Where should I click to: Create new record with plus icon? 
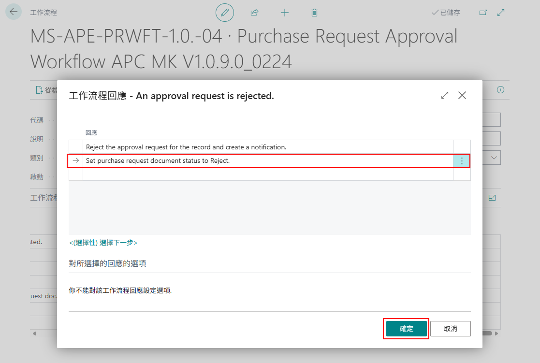click(284, 13)
